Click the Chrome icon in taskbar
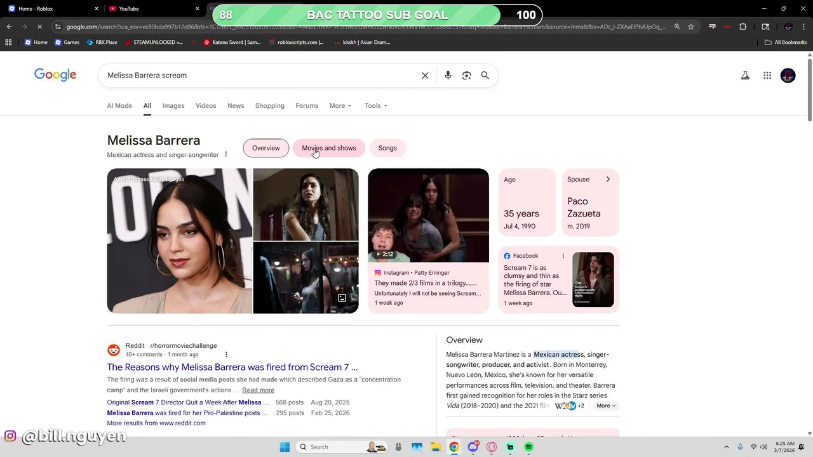The height and width of the screenshot is (457, 813). [454, 447]
